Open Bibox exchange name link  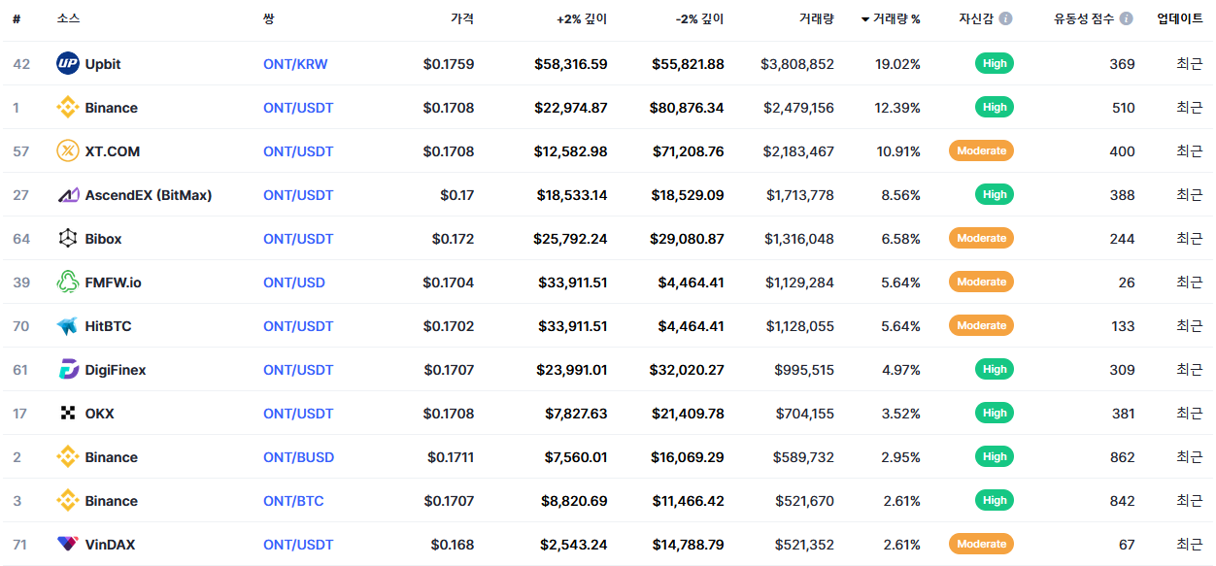[x=104, y=239]
